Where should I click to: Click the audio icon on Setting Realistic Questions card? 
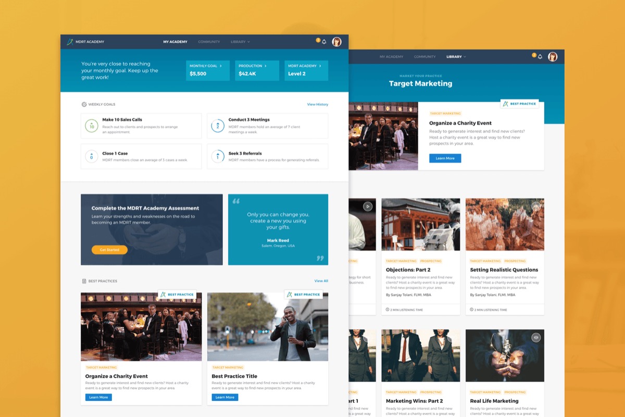536,206
